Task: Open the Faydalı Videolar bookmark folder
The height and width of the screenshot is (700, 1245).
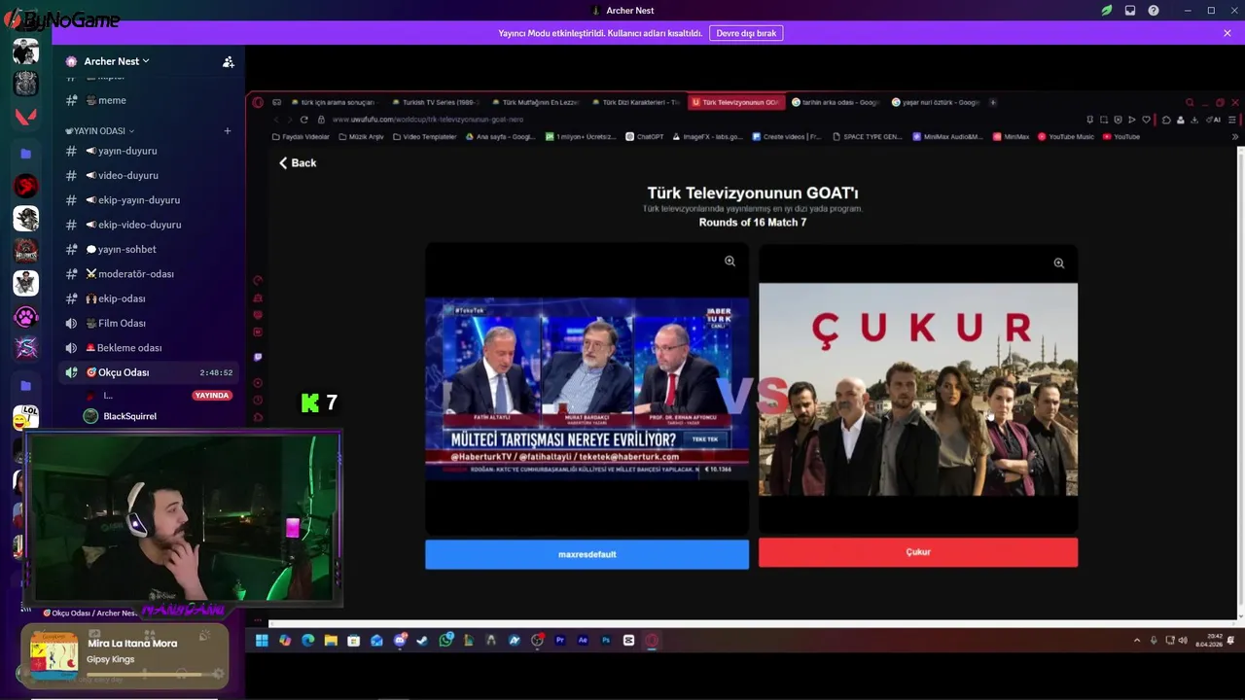Action: click(x=301, y=137)
